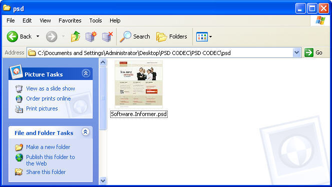Click the Software.Informer.psd file name
This screenshot has height=187, width=332.
point(139,114)
